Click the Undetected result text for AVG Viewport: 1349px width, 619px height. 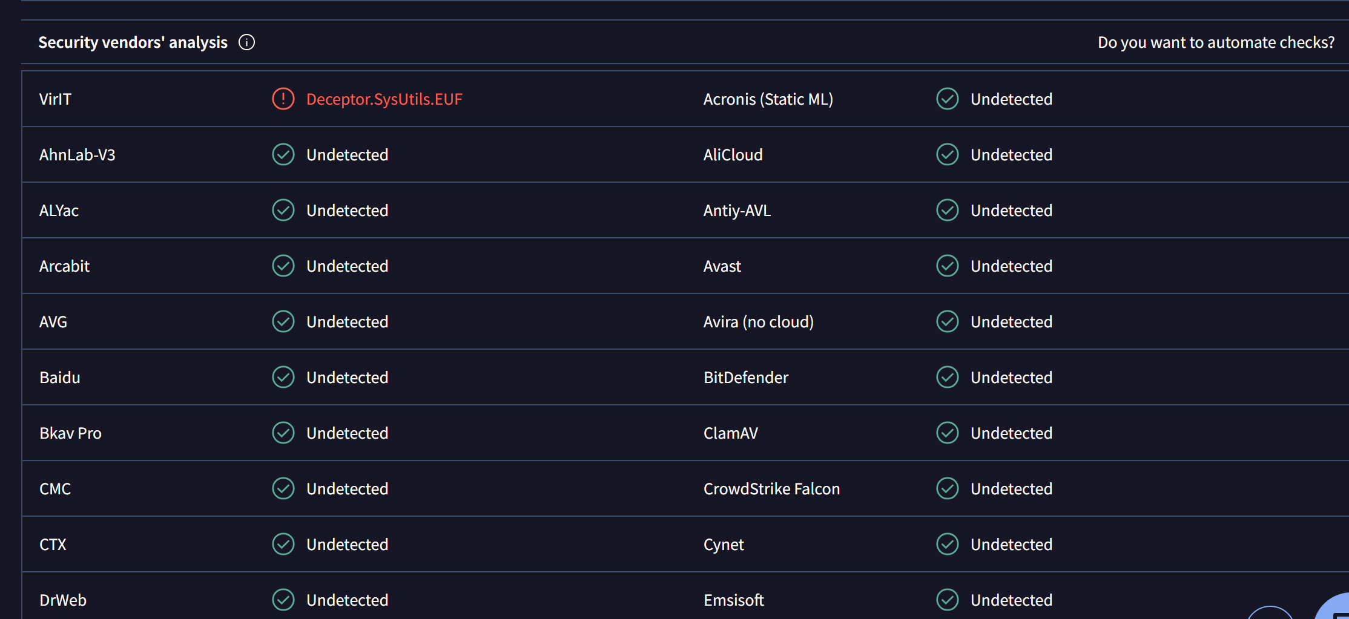point(347,322)
